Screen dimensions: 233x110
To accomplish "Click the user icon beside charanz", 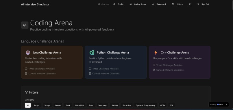I will point(99,4).
